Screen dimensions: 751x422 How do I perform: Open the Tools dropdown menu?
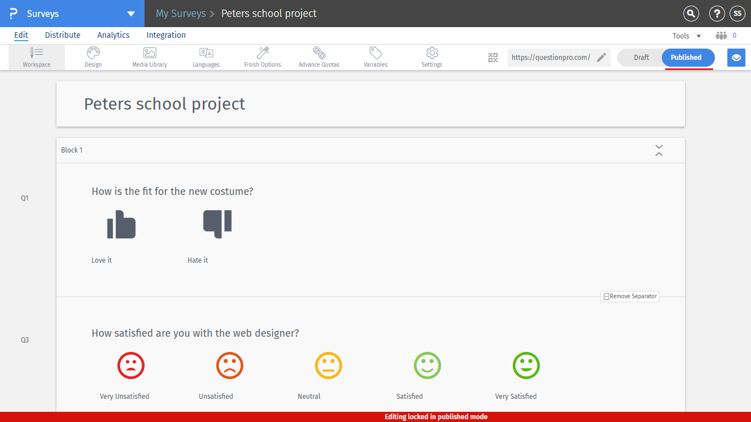[686, 36]
